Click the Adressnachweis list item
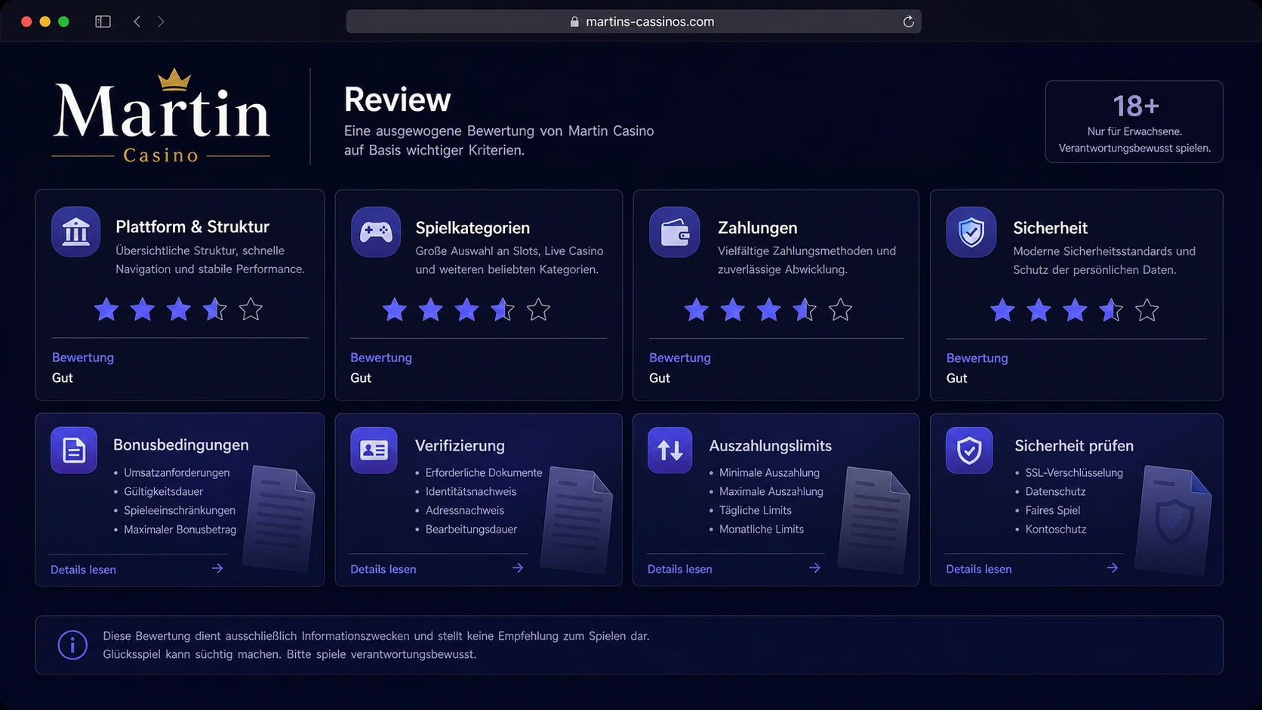 pos(464,510)
